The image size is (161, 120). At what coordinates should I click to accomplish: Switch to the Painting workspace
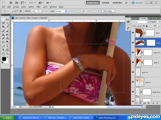[x=117, y=3]
